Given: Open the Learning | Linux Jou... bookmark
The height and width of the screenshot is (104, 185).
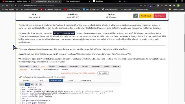Looking at the screenshot, I should [53, 10].
